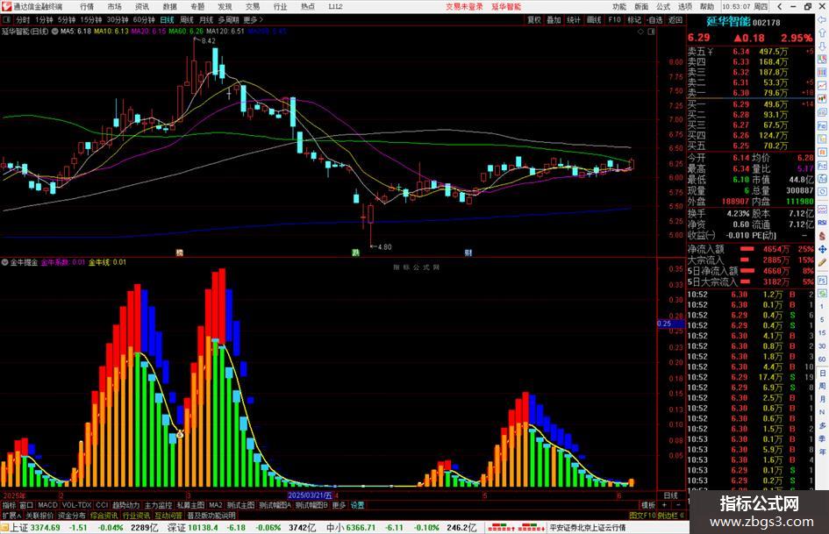
Task: Select 月 period in right sidebar
Action: pos(822,399)
